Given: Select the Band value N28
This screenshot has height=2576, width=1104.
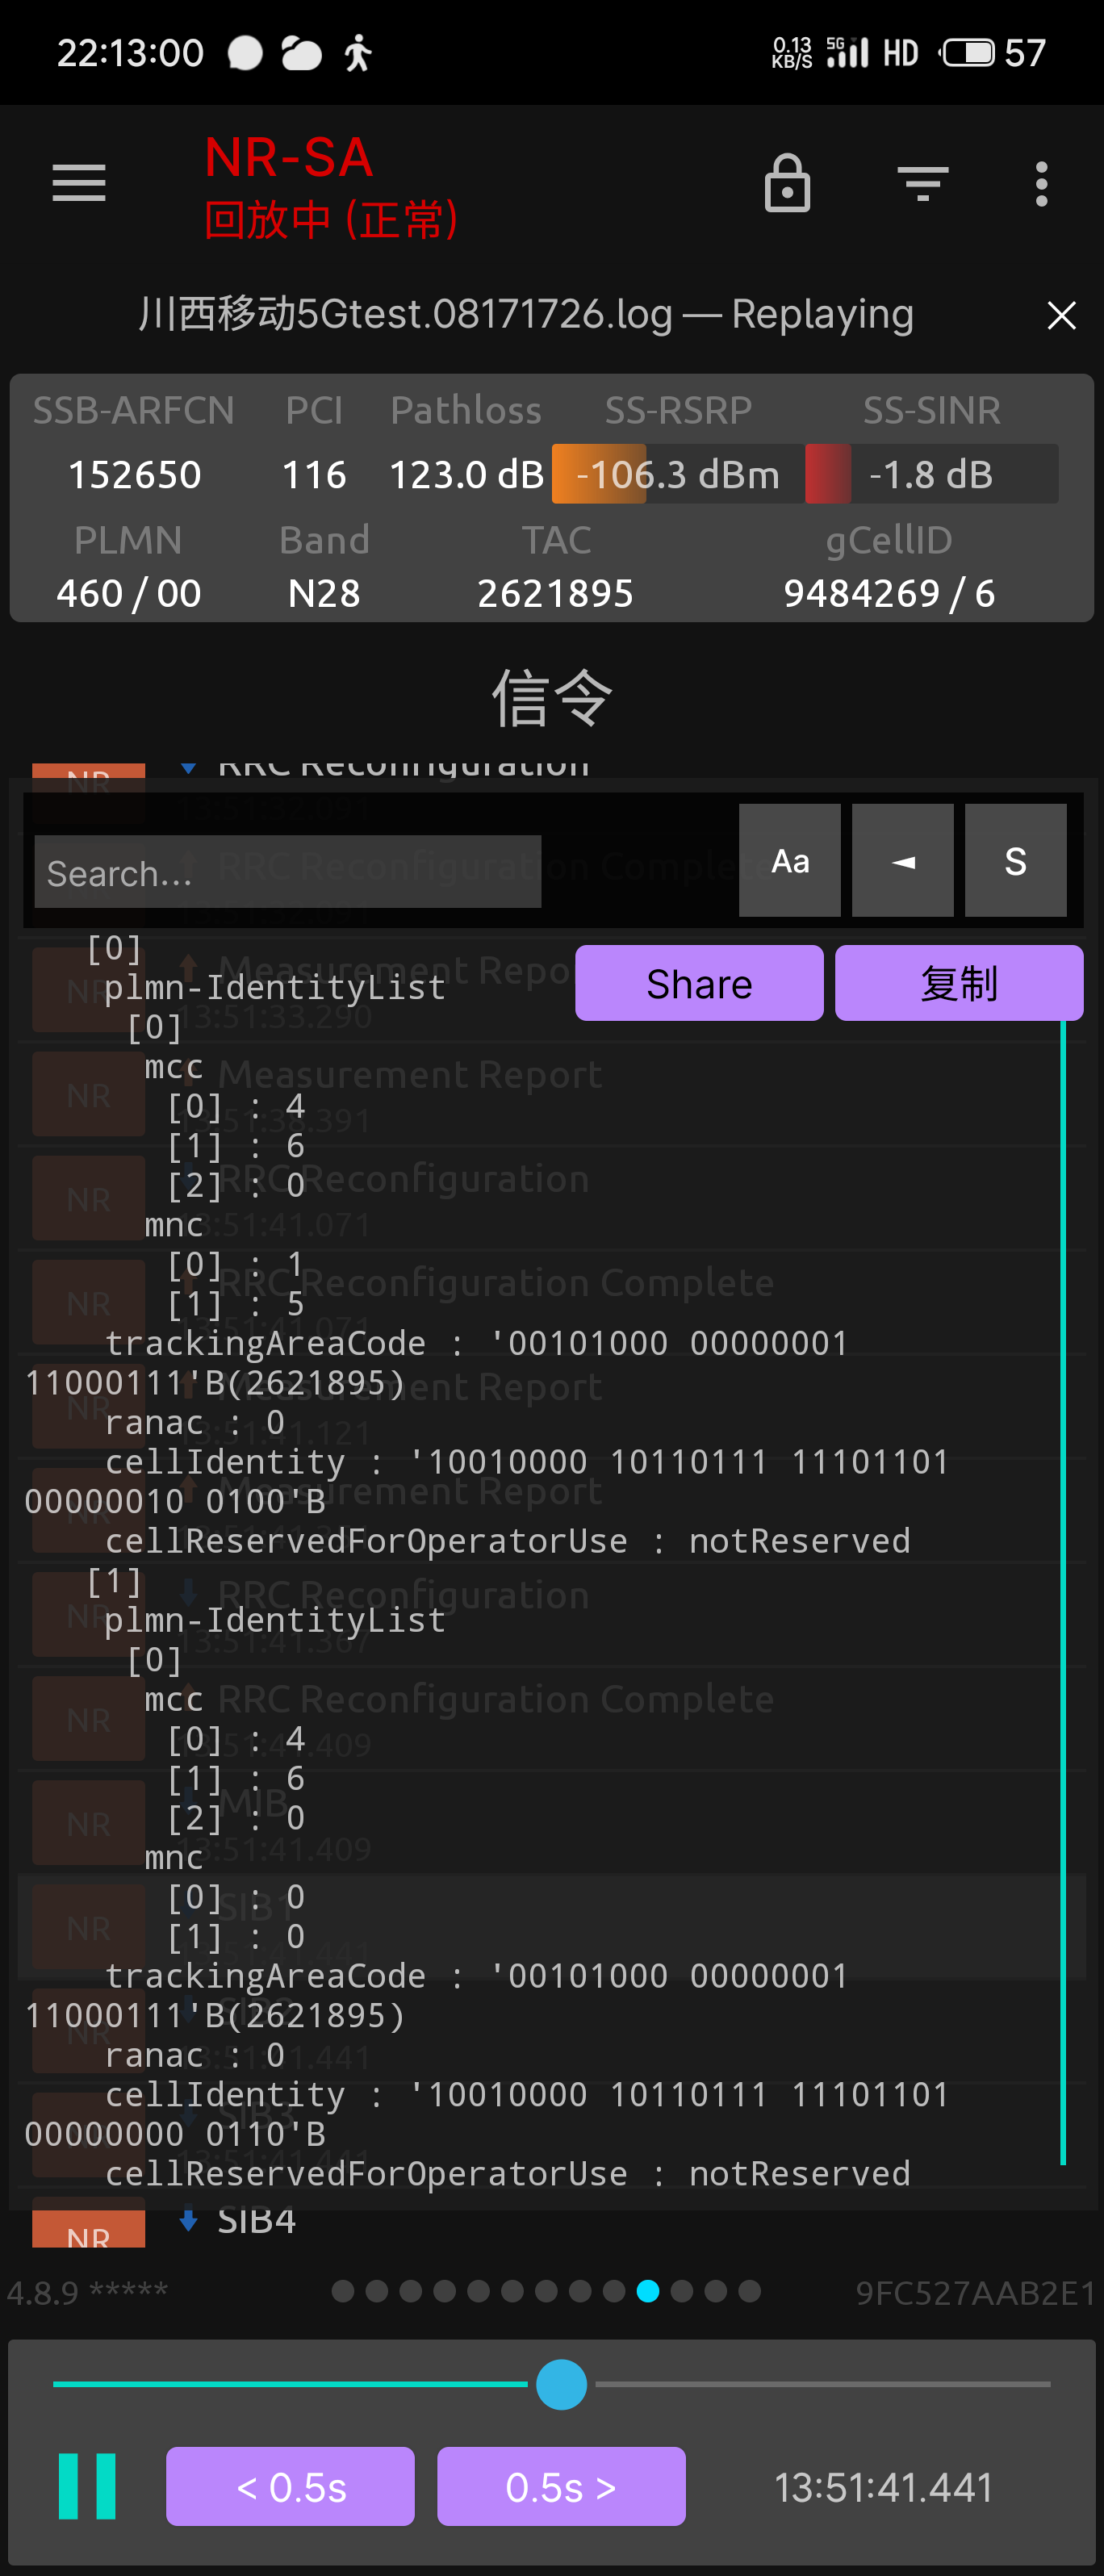Looking at the screenshot, I should 324,593.
